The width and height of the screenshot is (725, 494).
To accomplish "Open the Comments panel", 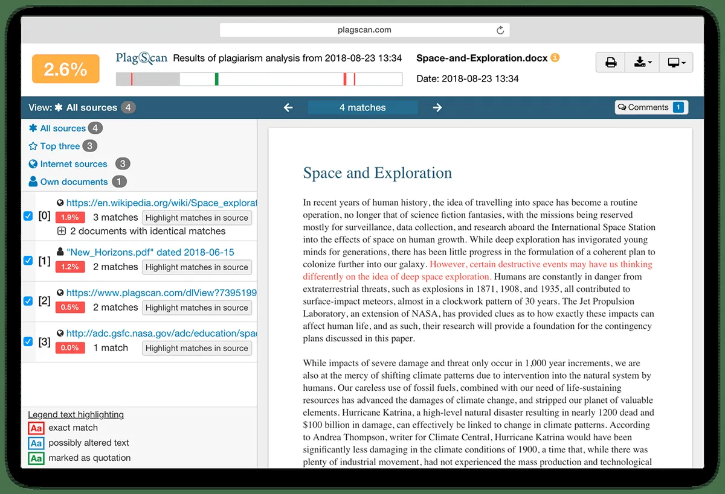I will [x=651, y=107].
